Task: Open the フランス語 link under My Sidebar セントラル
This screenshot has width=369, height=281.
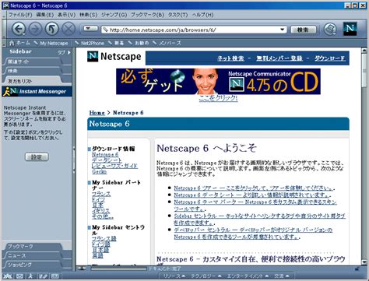Action: click(x=104, y=239)
